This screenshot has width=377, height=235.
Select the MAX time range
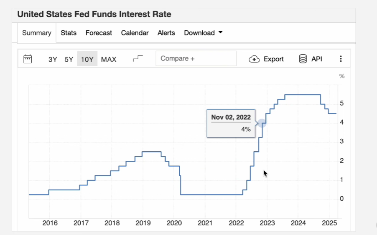pos(109,59)
